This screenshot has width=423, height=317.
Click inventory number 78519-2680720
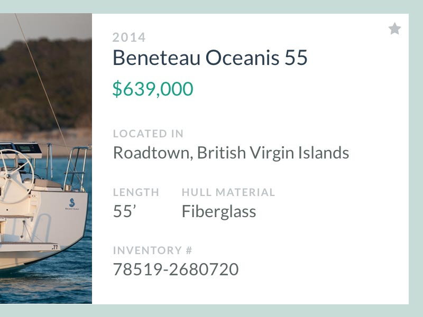click(174, 269)
